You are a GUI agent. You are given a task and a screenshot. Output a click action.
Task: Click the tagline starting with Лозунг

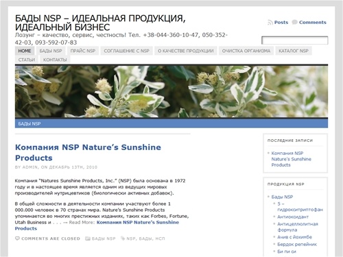click(121, 38)
